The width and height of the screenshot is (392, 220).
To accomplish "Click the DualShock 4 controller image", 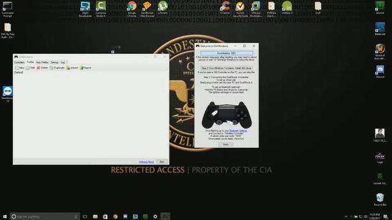I will click(227, 115).
